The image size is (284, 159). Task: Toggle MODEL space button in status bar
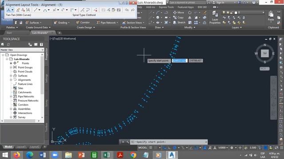pos(143,148)
